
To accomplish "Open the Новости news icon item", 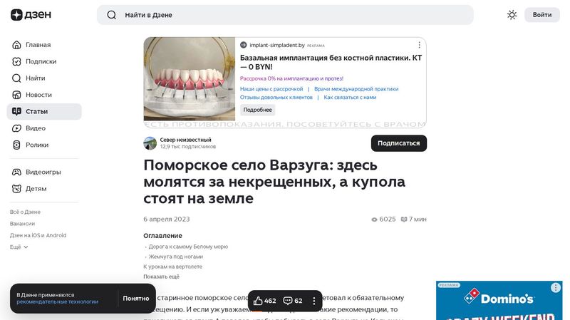I will (x=38, y=95).
